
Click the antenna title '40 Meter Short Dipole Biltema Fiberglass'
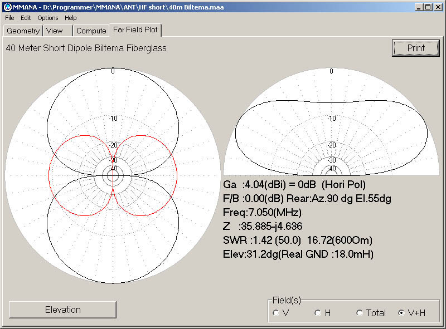click(x=86, y=48)
